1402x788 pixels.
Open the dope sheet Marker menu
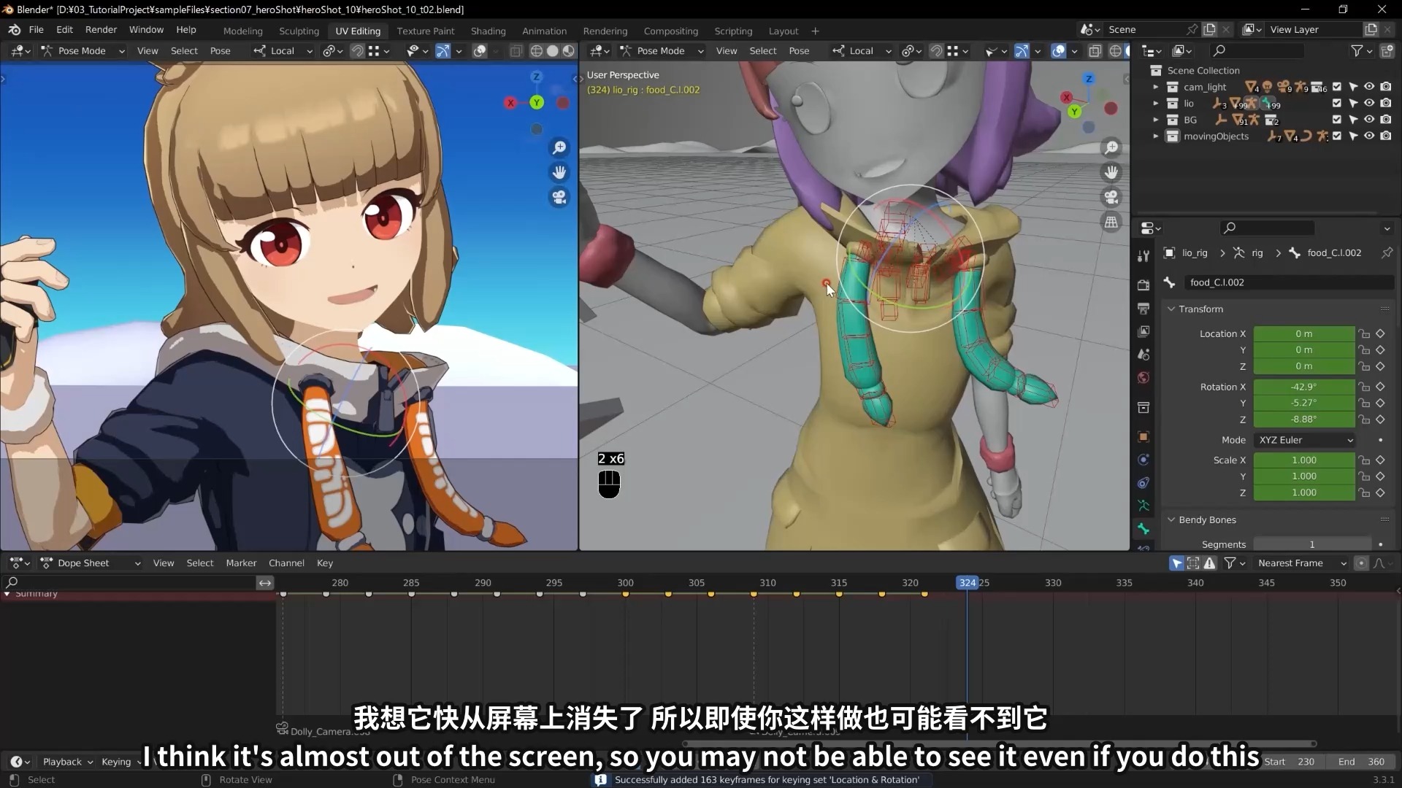point(241,563)
